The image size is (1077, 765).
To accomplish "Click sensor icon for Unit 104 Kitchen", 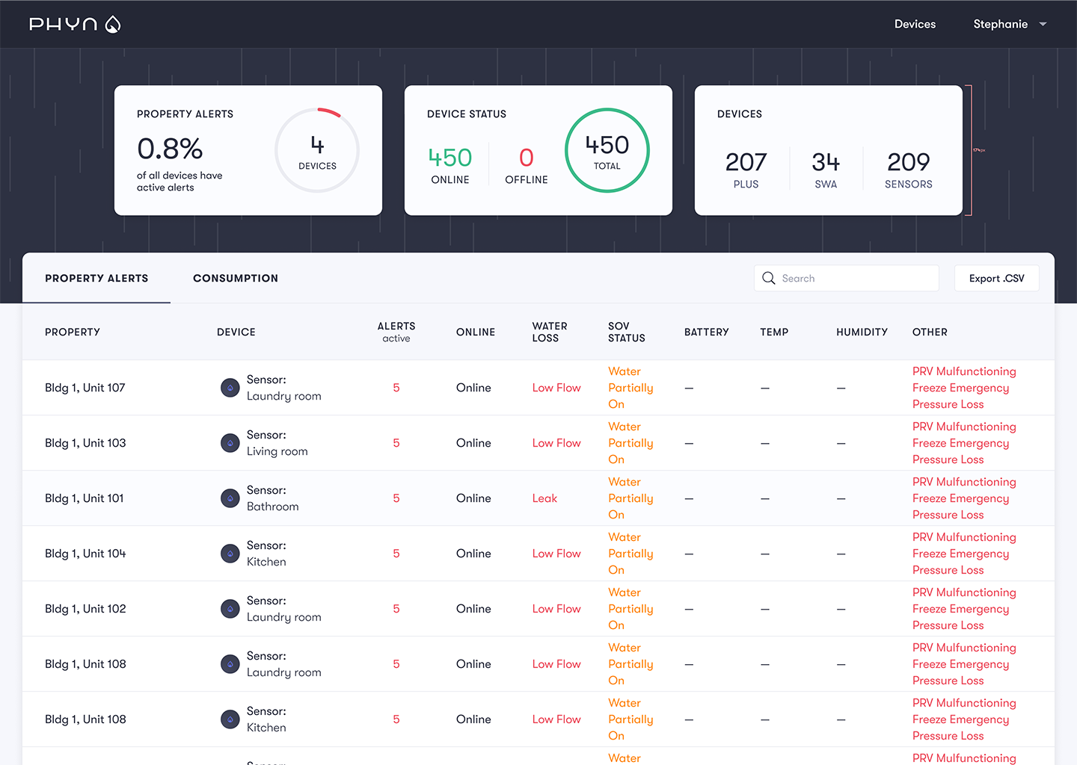I will 230,554.
